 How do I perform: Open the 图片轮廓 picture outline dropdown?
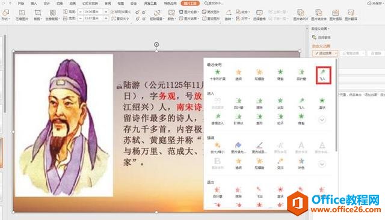coord(189,11)
